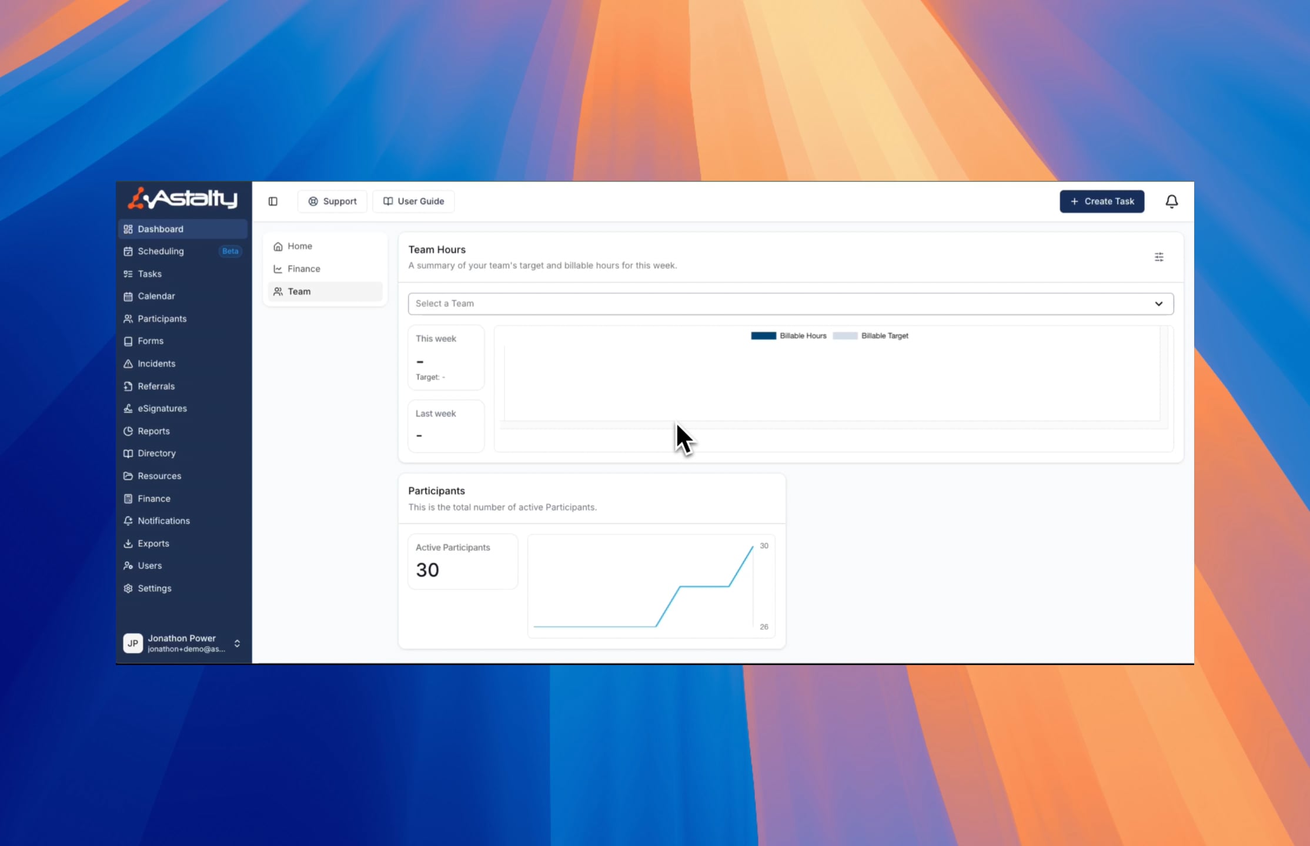Click the Astalty logo
Image resolution: width=1310 pixels, height=846 pixels.
(183, 198)
